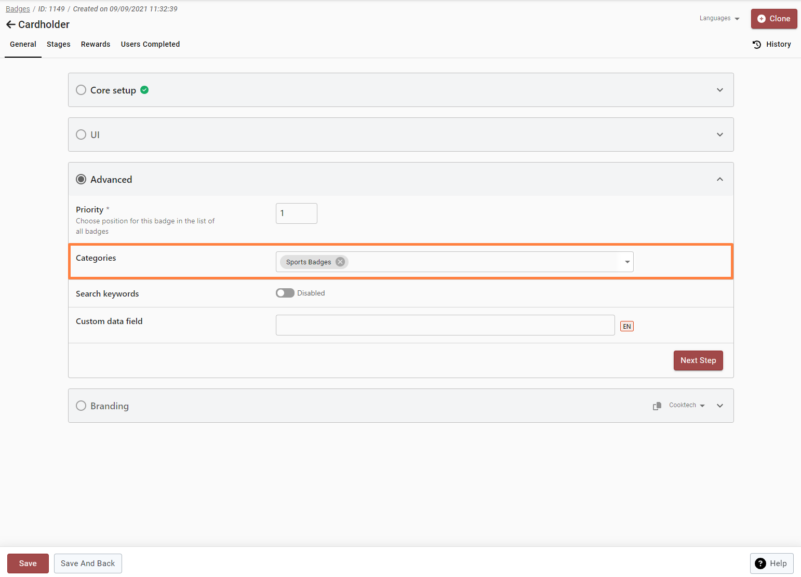Collapse the Advanced section chevron
This screenshot has width=801, height=577.
(x=719, y=179)
